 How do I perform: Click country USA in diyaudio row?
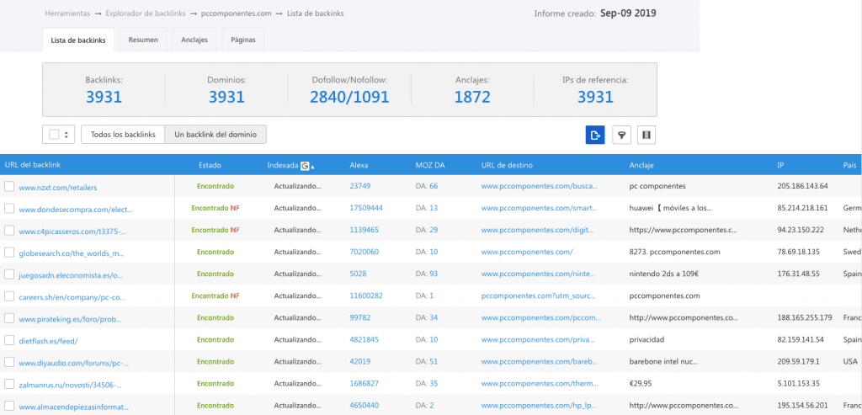pyautogui.click(x=850, y=362)
